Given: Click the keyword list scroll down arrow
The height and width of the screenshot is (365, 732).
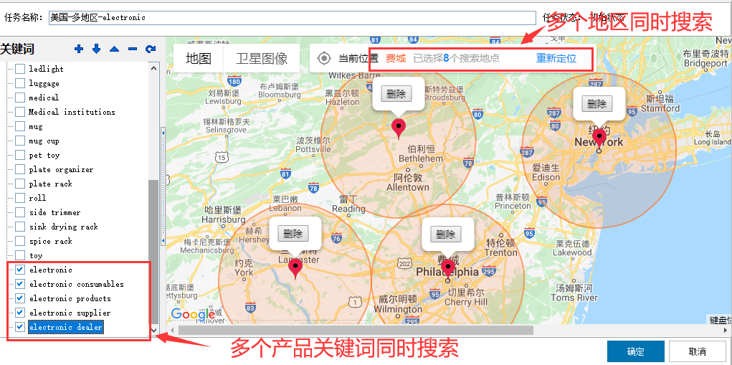Looking at the screenshot, I should coord(154,330).
